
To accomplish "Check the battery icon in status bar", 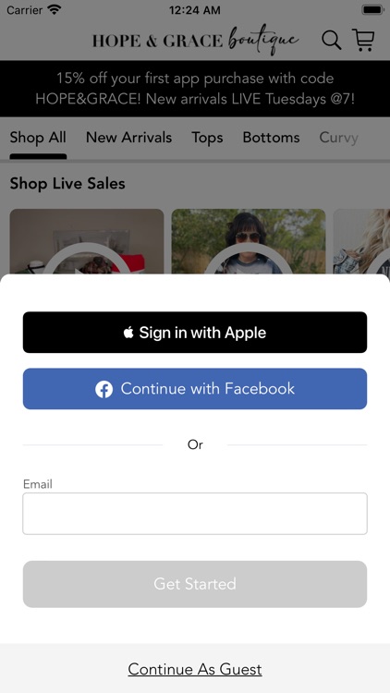I will (372, 10).
